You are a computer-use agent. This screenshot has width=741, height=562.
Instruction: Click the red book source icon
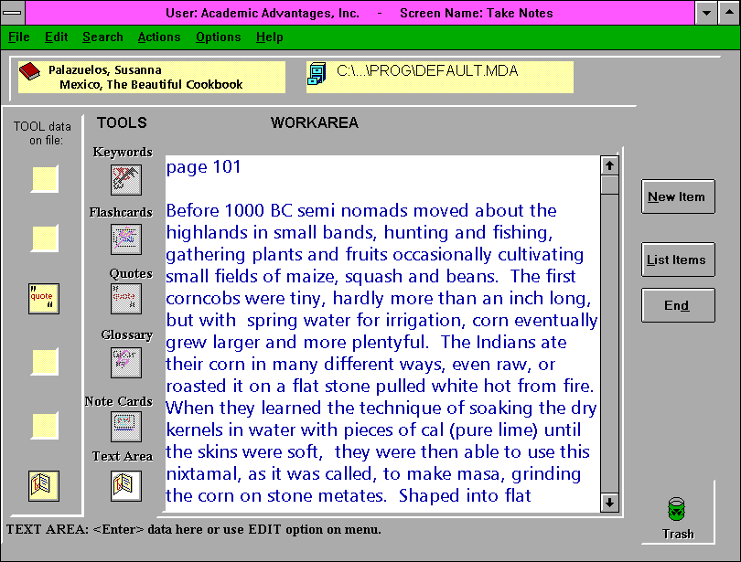(x=30, y=71)
